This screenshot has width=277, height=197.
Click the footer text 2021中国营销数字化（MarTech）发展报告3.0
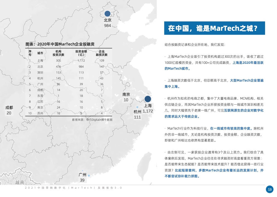73,188
